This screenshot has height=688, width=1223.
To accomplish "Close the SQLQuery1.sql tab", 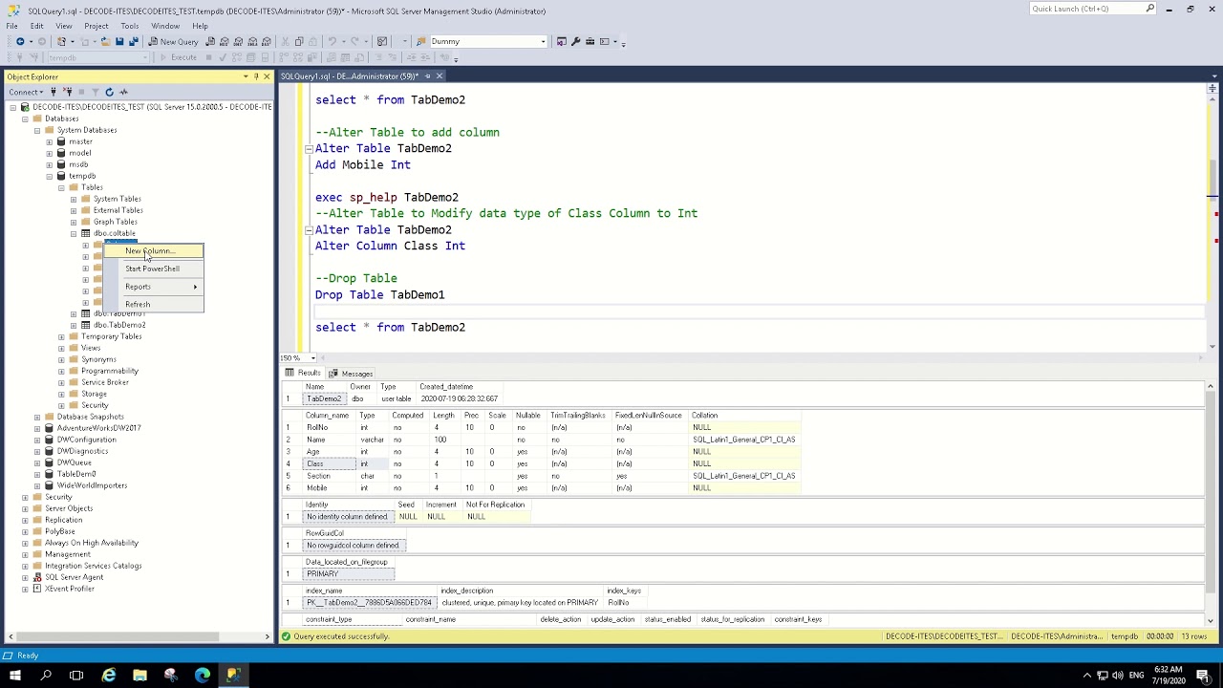I will (x=439, y=75).
